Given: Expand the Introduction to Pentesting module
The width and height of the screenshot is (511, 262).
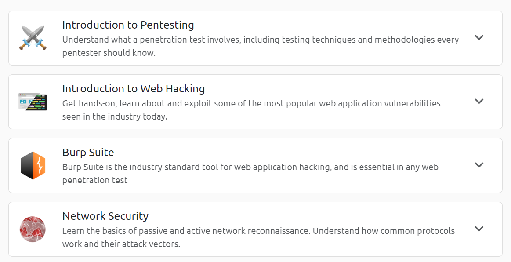Looking at the screenshot, I should 479,38.
